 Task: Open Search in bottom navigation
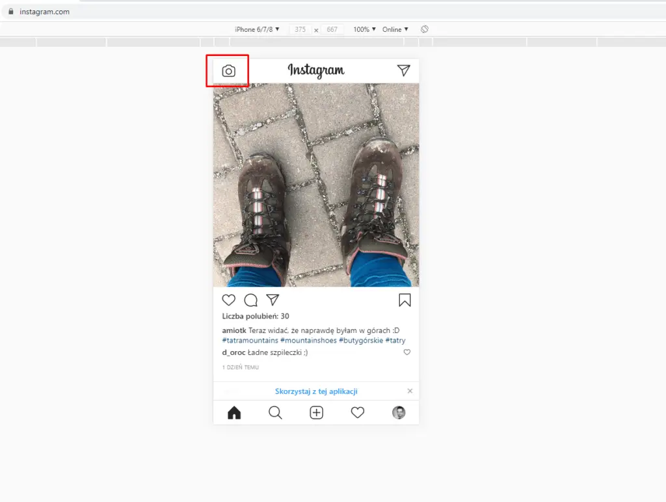coord(275,413)
